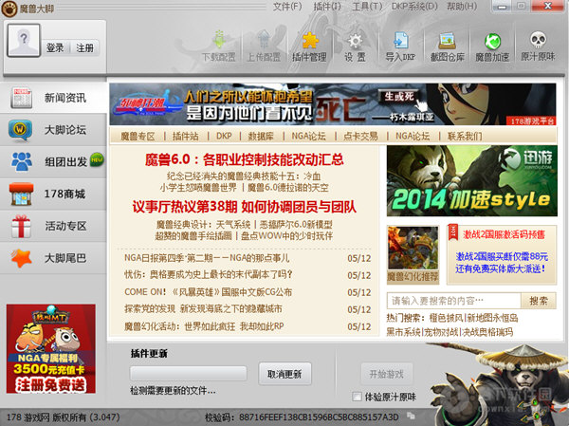Screen dimensions: 569x426
Task: Open 激战2国服激活码预售 link
Action: point(504,234)
